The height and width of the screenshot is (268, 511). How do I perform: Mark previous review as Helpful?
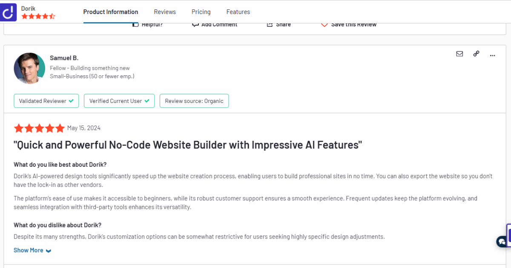coord(147,25)
